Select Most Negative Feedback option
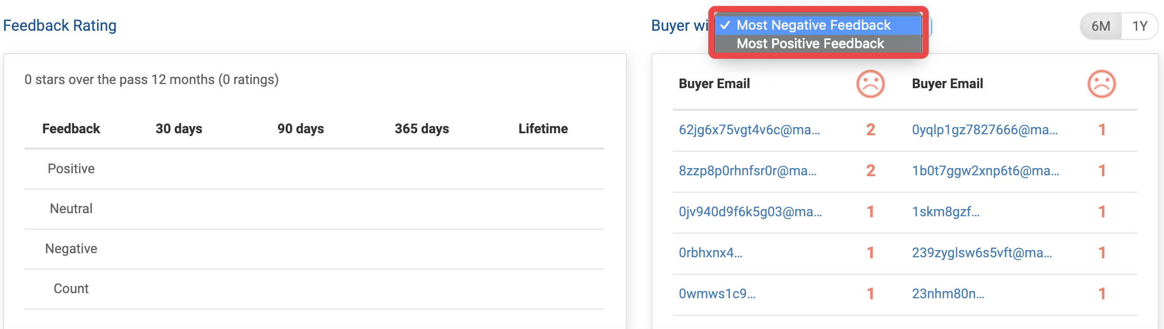Image resolution: width=1164 pixels, height=329 pixels. [818, 25]
